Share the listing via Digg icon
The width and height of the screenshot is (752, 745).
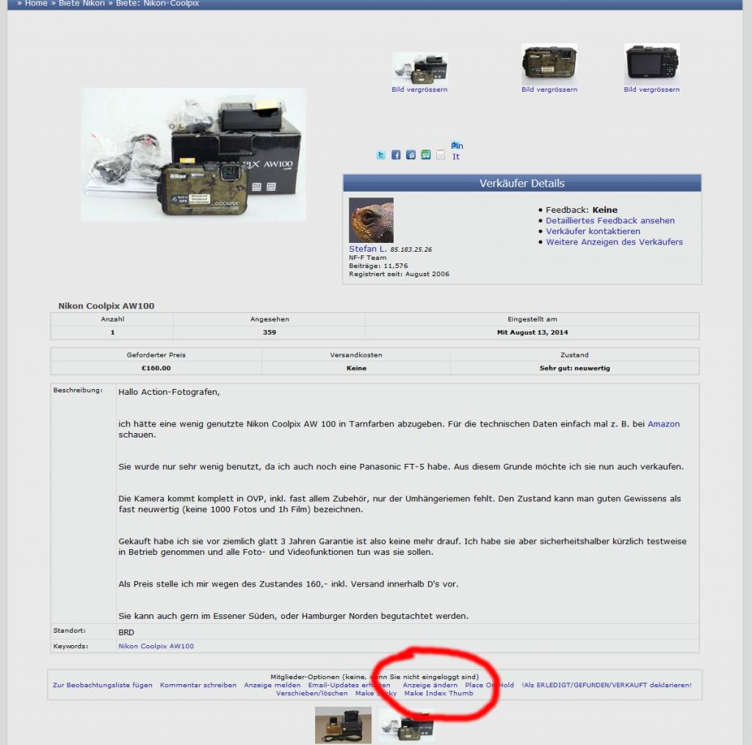click(x=411, y=155)
